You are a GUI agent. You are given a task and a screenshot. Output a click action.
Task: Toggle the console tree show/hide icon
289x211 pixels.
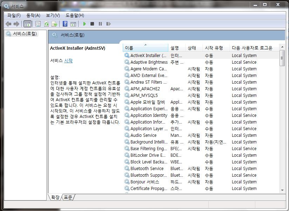[27, 24]
